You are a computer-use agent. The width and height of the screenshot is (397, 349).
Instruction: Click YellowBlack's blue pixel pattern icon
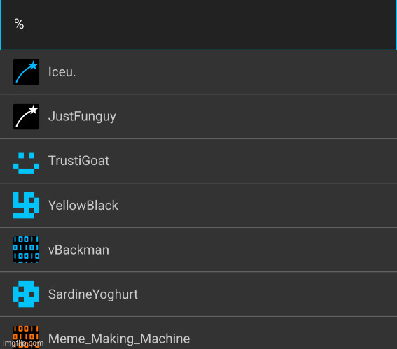point(26,205)
